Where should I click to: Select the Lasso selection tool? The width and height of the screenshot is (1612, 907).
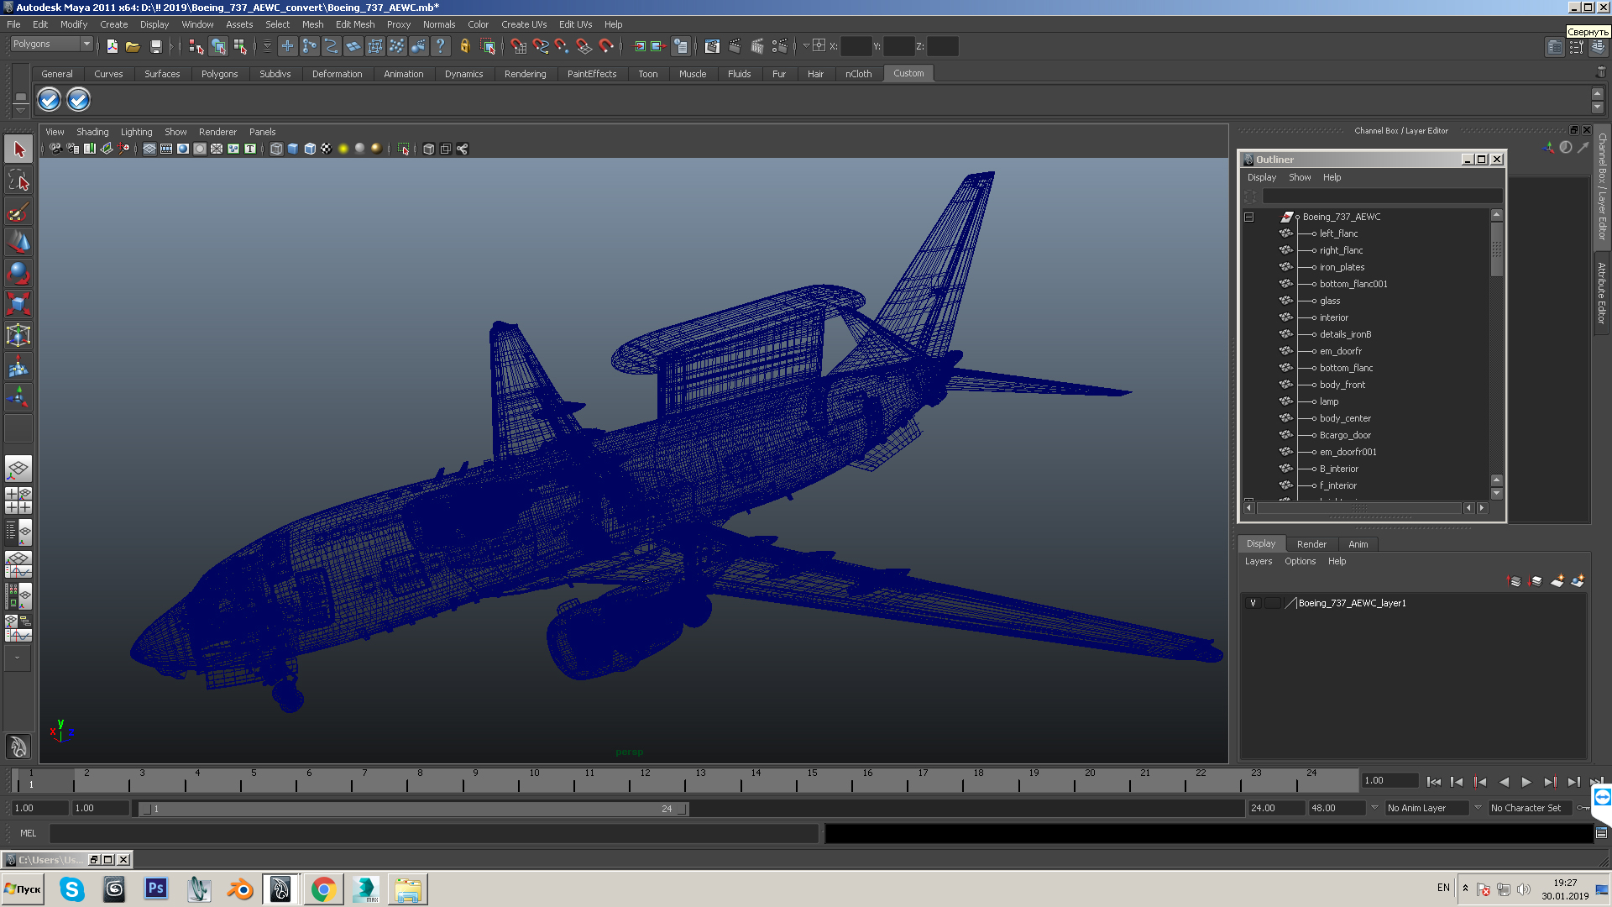(x=18, y=181)
